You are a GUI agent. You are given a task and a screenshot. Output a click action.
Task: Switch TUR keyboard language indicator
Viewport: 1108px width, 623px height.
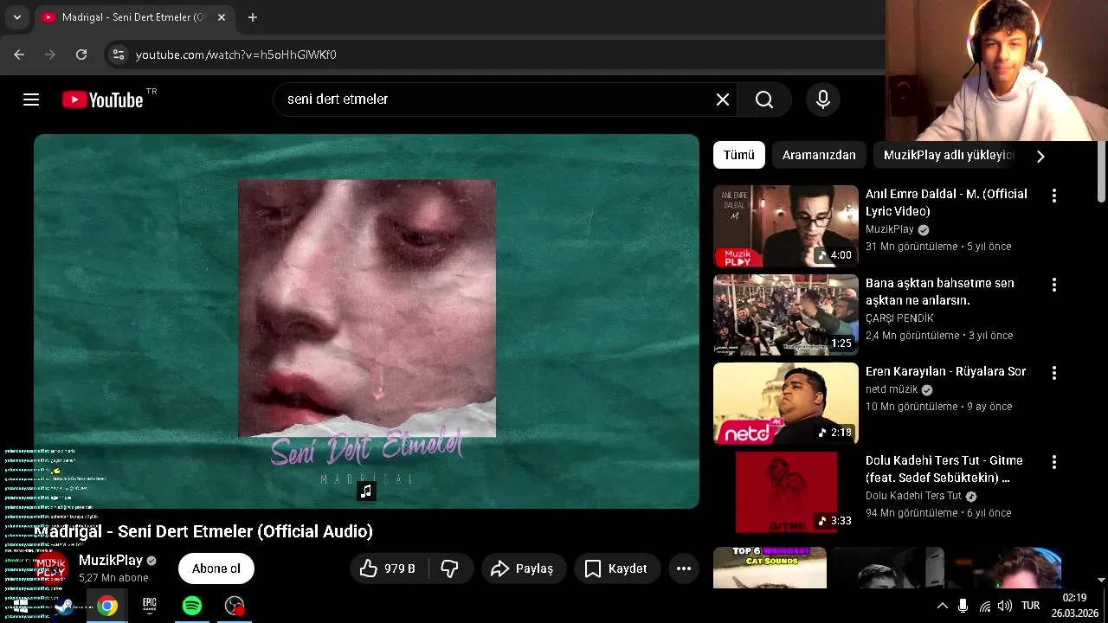[1030, 606]
